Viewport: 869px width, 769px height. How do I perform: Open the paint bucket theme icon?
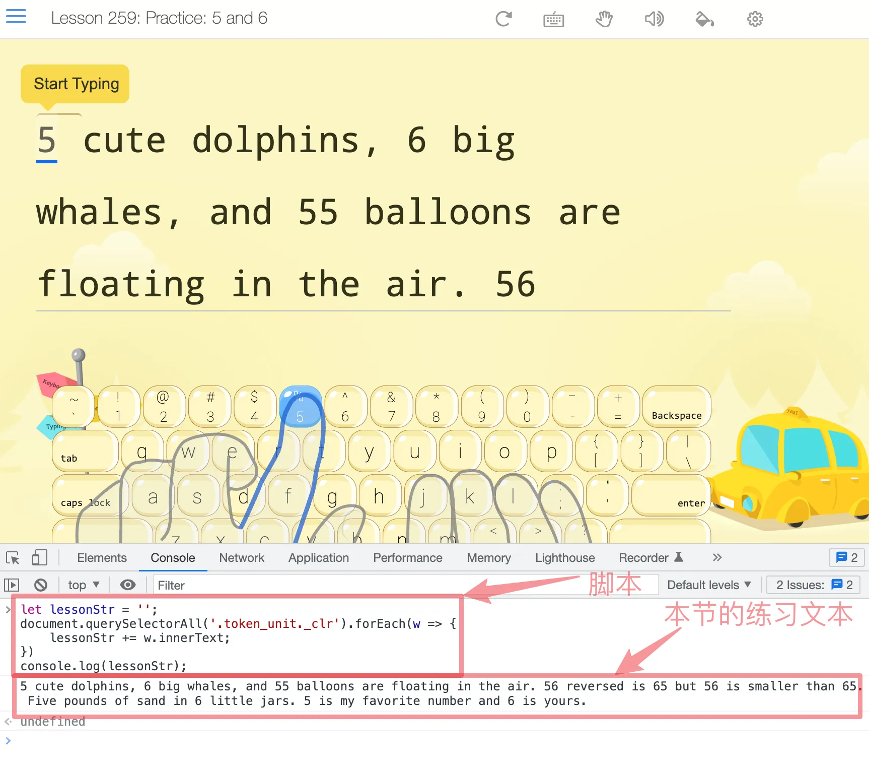click(704, 19)
